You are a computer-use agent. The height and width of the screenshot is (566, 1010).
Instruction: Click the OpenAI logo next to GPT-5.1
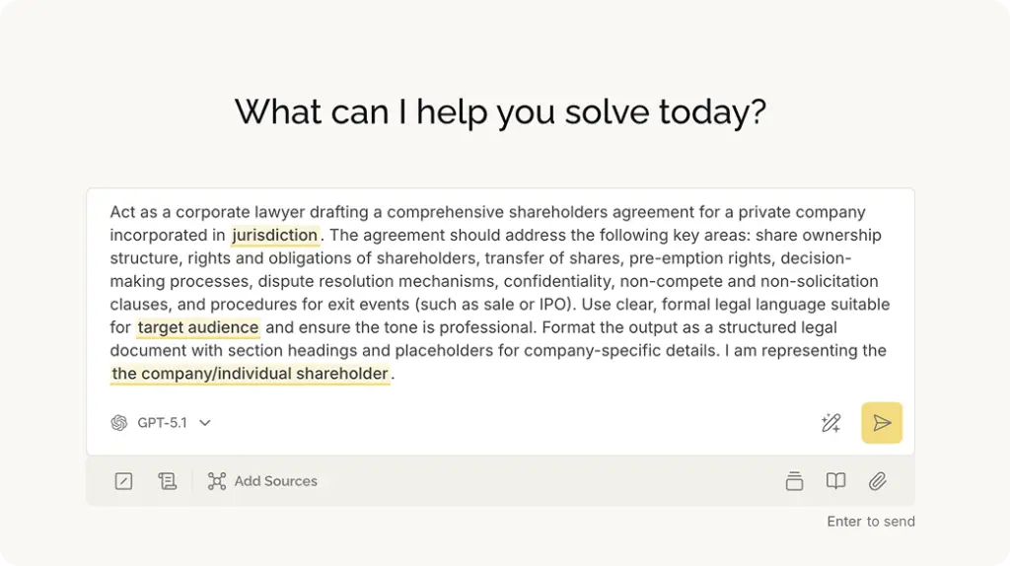tap(119, 423)
